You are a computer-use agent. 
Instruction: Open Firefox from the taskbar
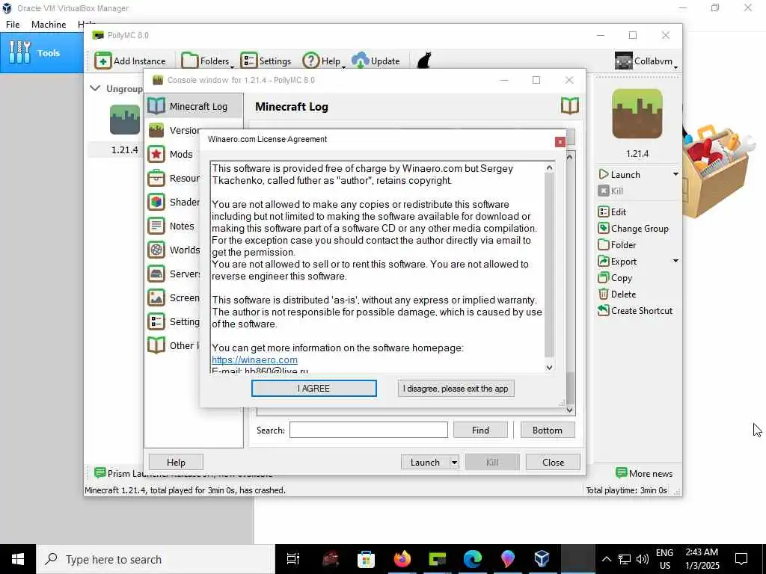[402, 559]
